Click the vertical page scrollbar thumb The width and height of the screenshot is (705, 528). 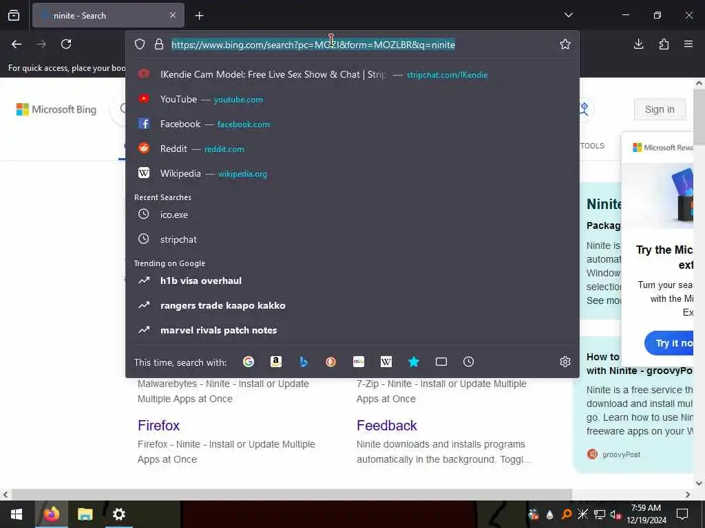click(699, 117)
